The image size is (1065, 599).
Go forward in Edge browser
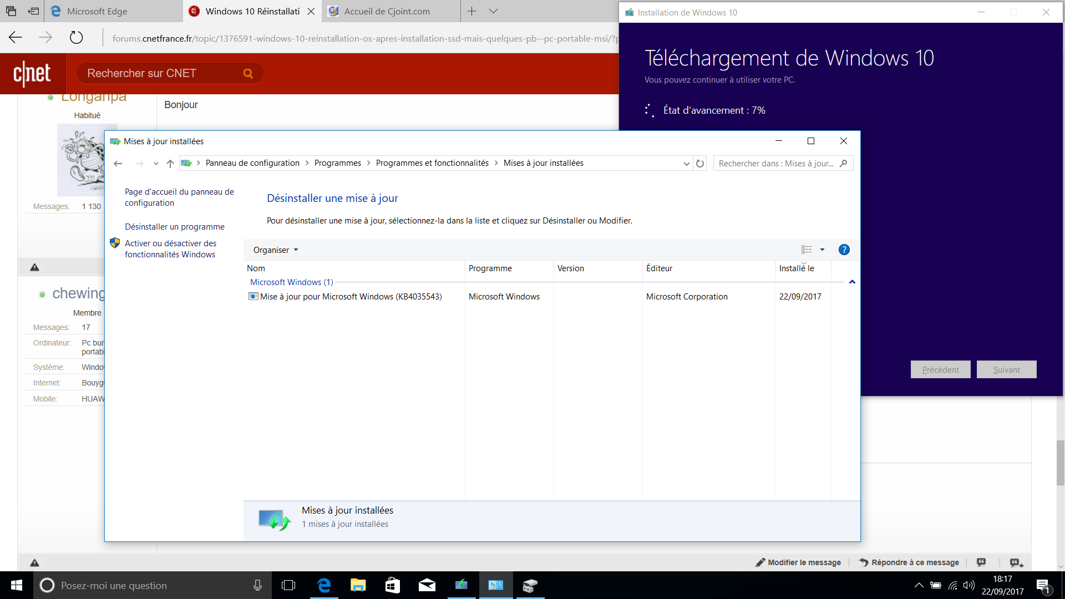45,38
